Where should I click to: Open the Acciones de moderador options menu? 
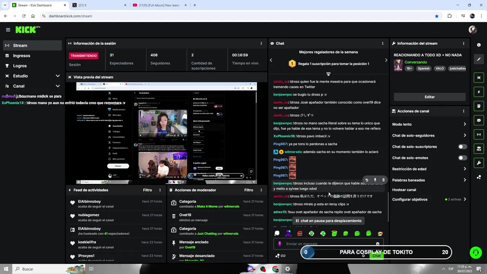261,190
